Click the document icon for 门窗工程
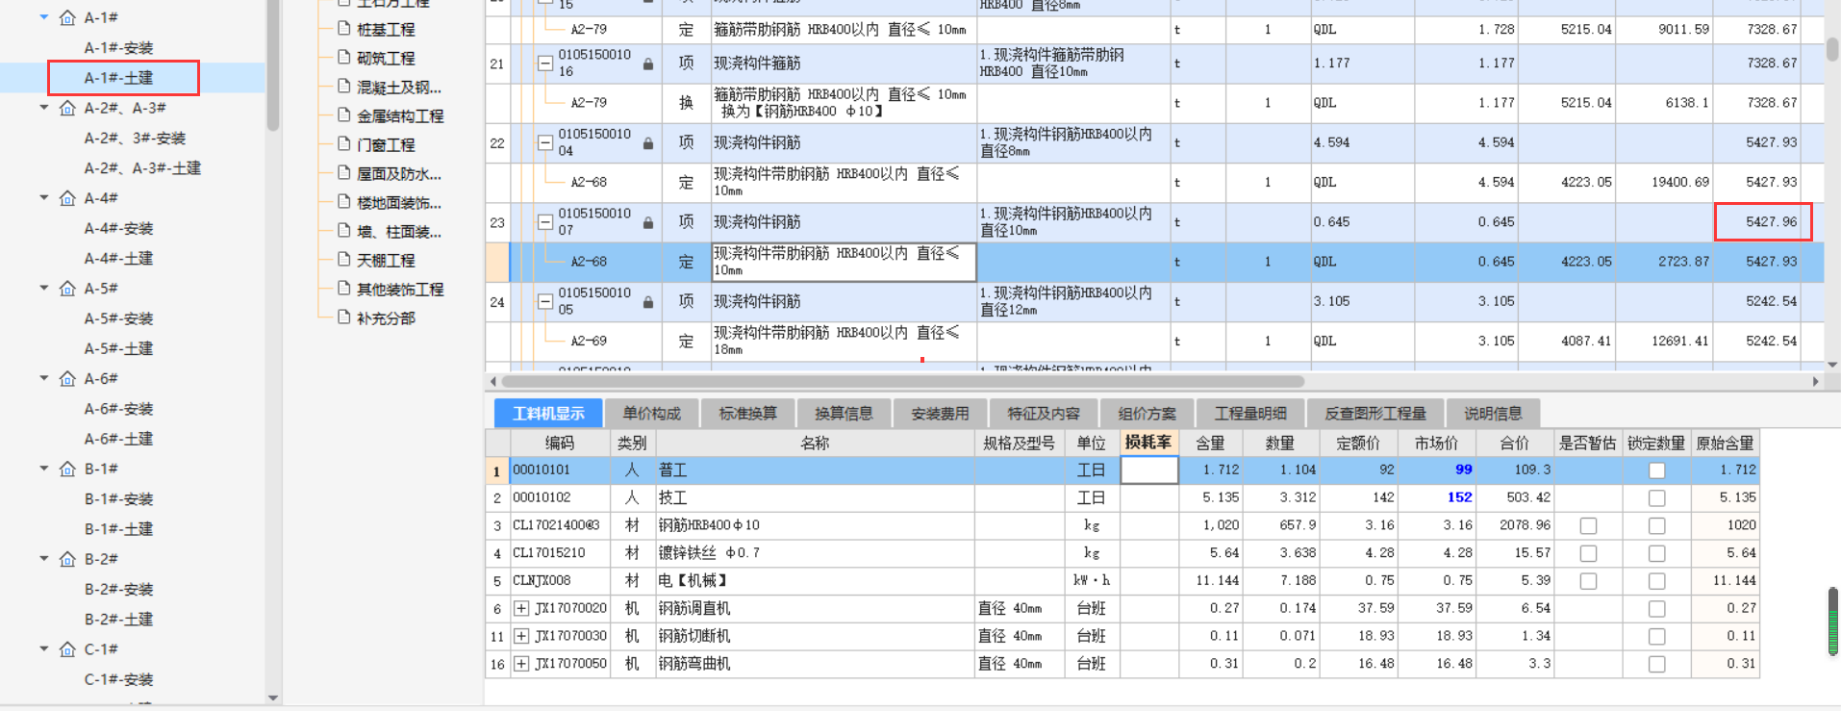 click(344, 144)
